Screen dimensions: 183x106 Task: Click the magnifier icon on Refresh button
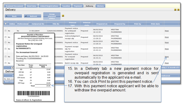coord(26,16)
